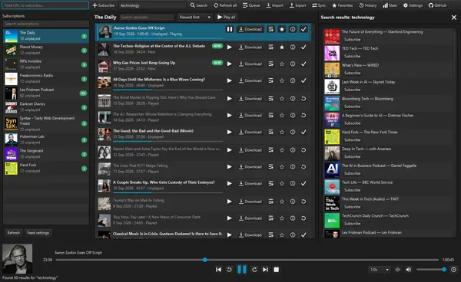The height and width of the screenshot is (282, 461).
Task: Subscribe to Bloomberg Tech
Action: click(x=352, y=107)
